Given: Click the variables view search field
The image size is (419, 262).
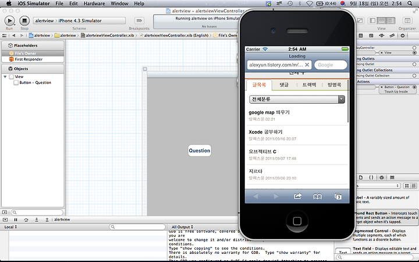Looking at the screenshot, I should (x=137, y=226).
